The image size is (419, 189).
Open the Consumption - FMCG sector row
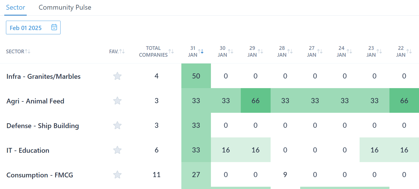tap(40, 175)
